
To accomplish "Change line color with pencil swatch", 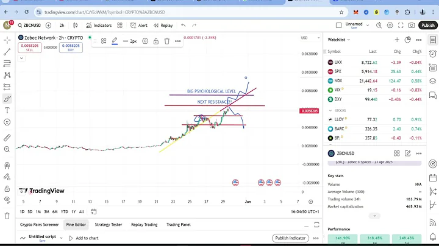I will pos(115,41).
